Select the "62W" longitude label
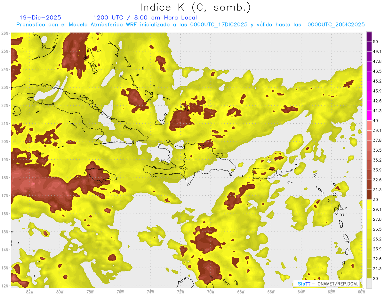The height and width of the screenshot is (296, 384). [331, 292]
